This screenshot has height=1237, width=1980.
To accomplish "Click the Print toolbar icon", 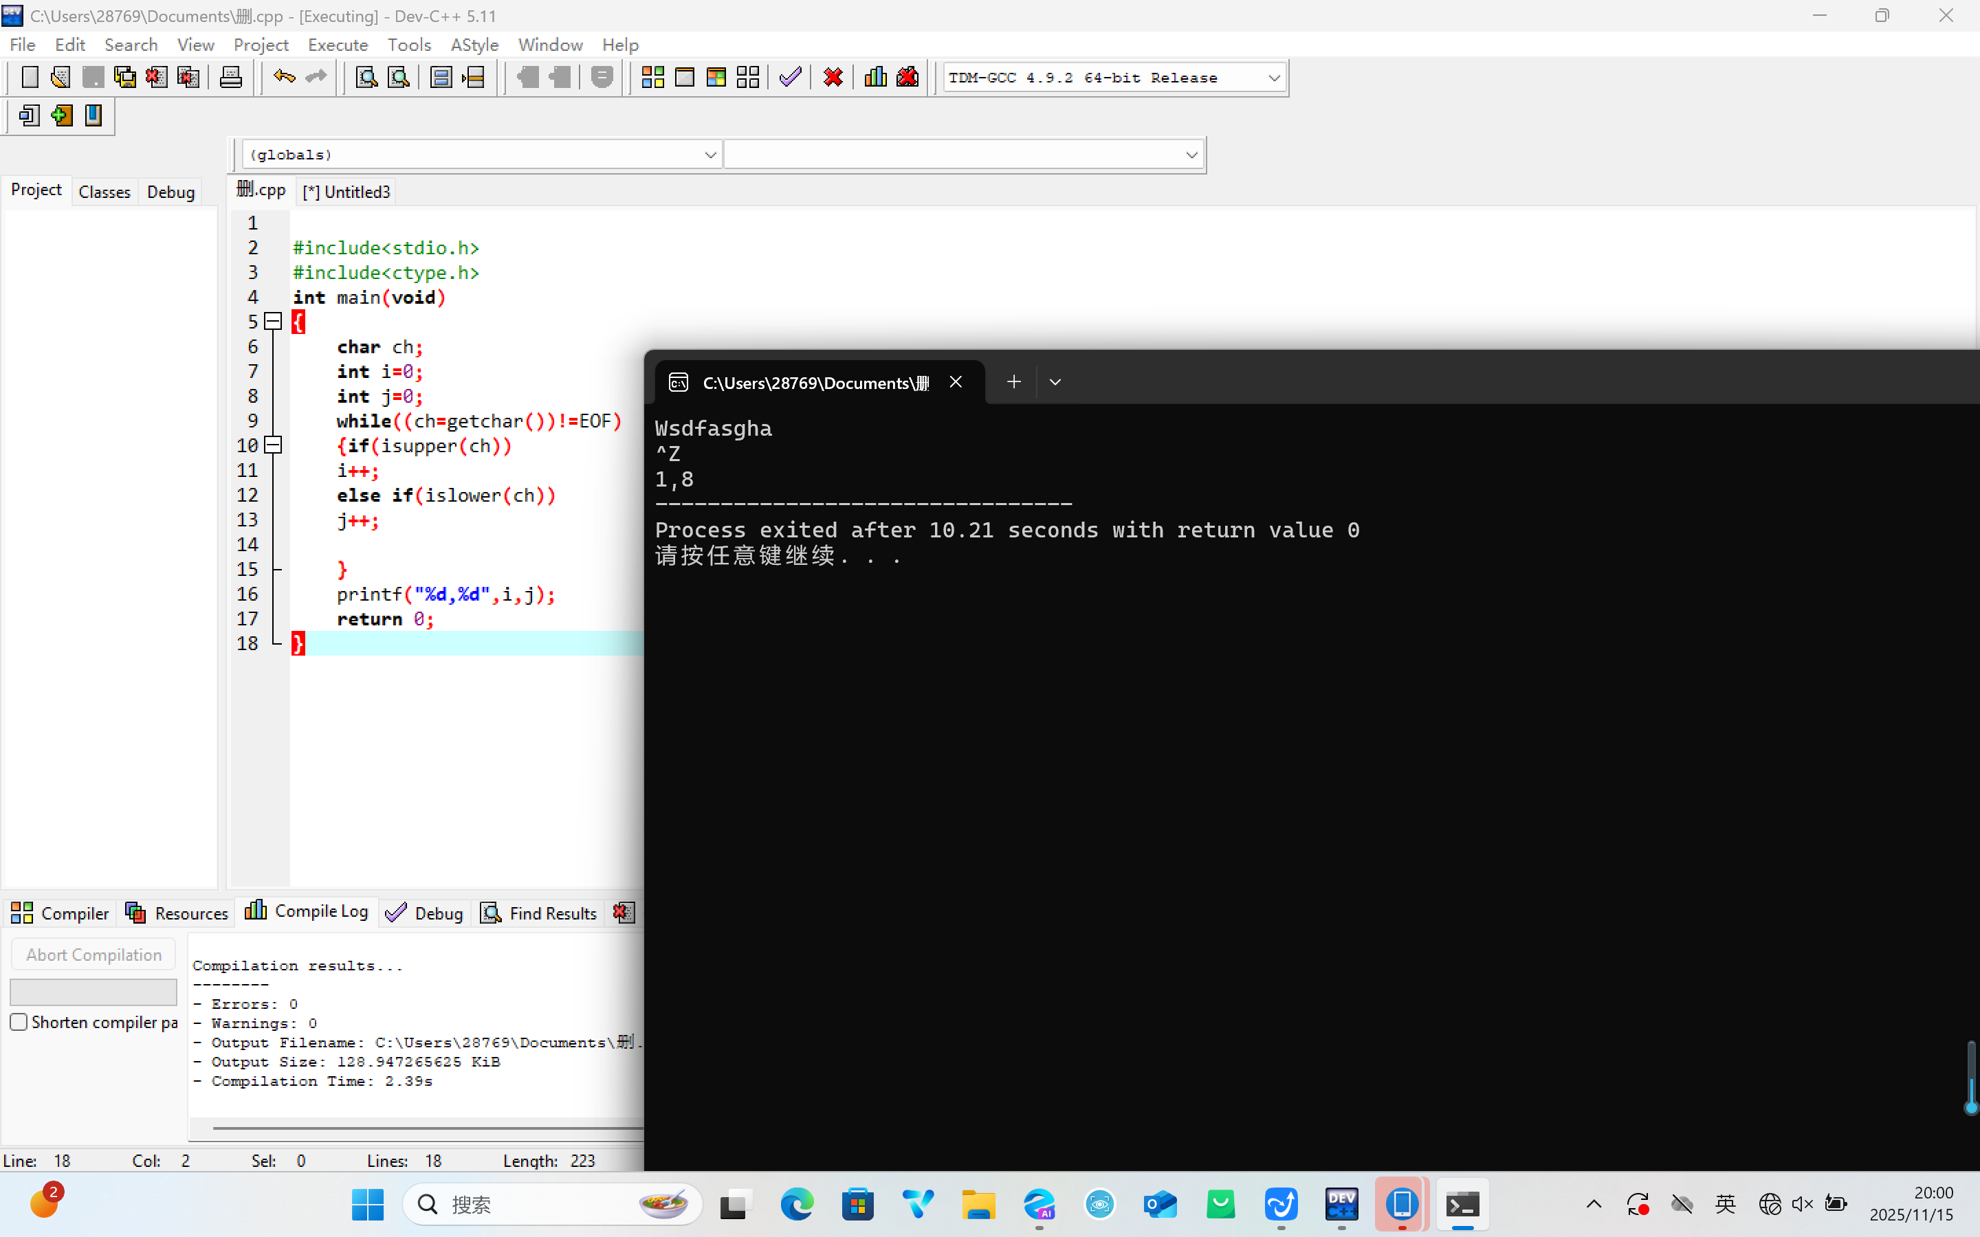I will pos(231,78).
